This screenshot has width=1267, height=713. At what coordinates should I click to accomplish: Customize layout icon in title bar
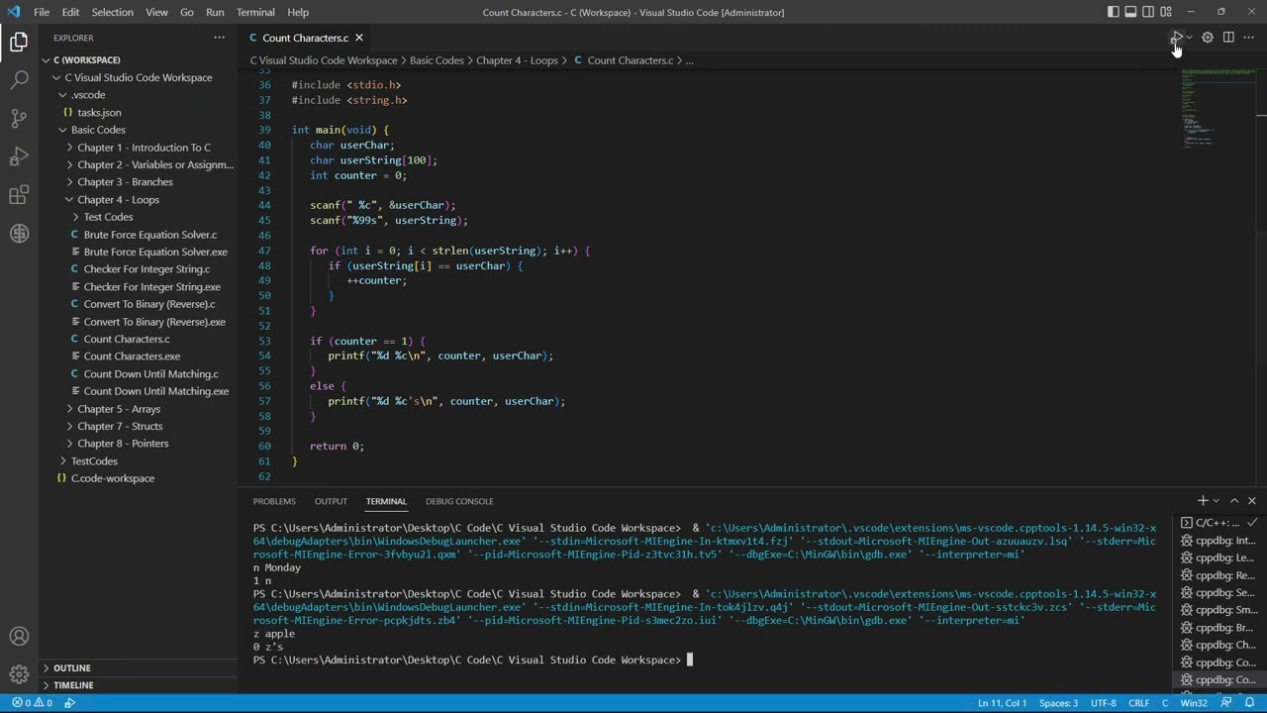pyautogui.click(x=1166, y=12)
